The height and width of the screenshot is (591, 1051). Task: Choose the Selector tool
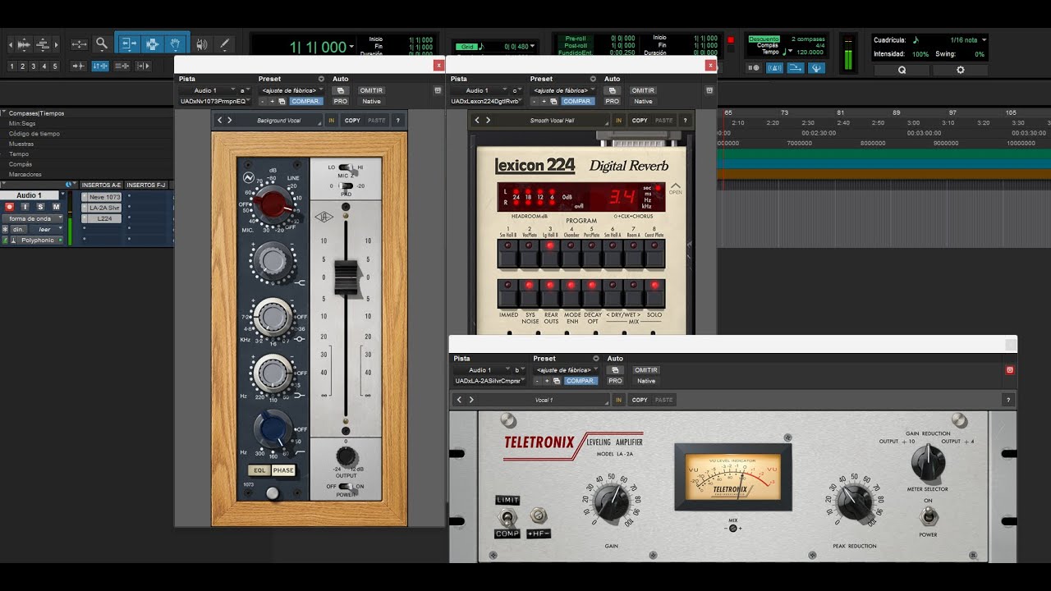153,44
